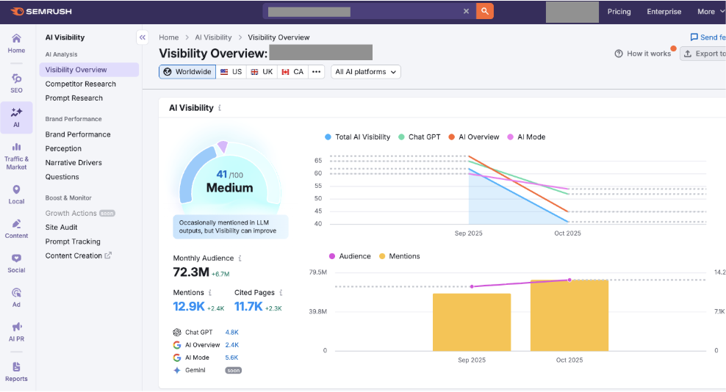This screenshot has width=726, height=392.
Task: Click the orange search magnifier button
Action: click(x=484, y=11)
